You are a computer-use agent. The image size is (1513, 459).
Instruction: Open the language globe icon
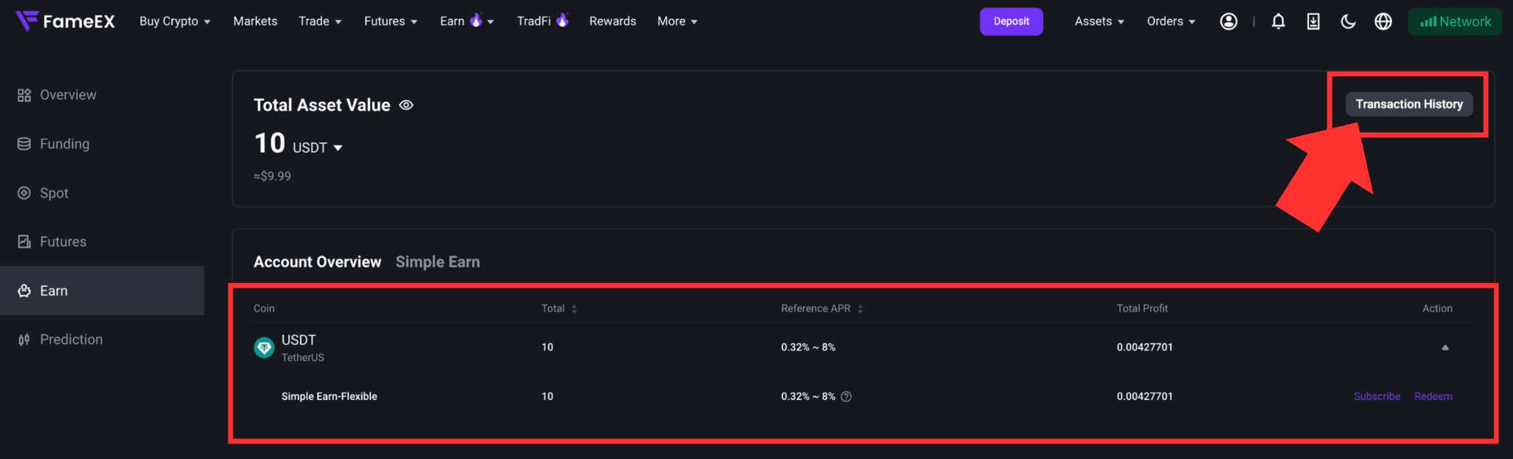[x=1383, y=21]
